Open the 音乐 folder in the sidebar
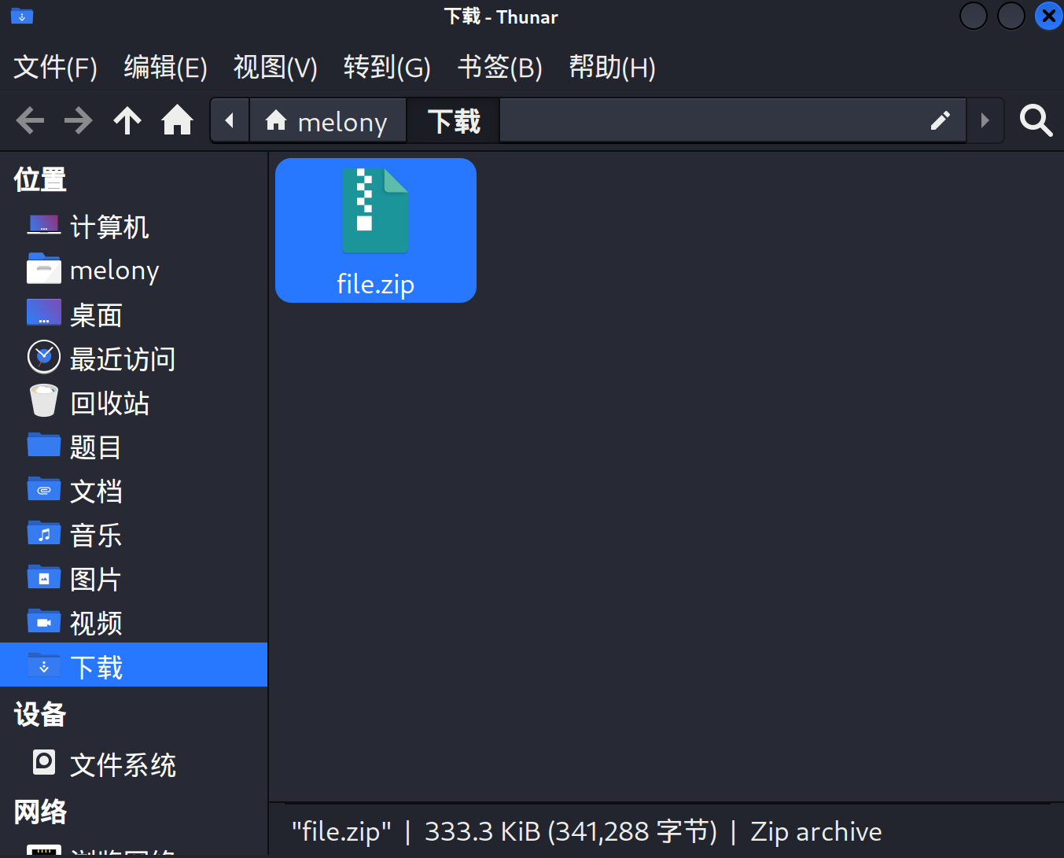This screenshot has height=858, width=1064. pos(95,536)
